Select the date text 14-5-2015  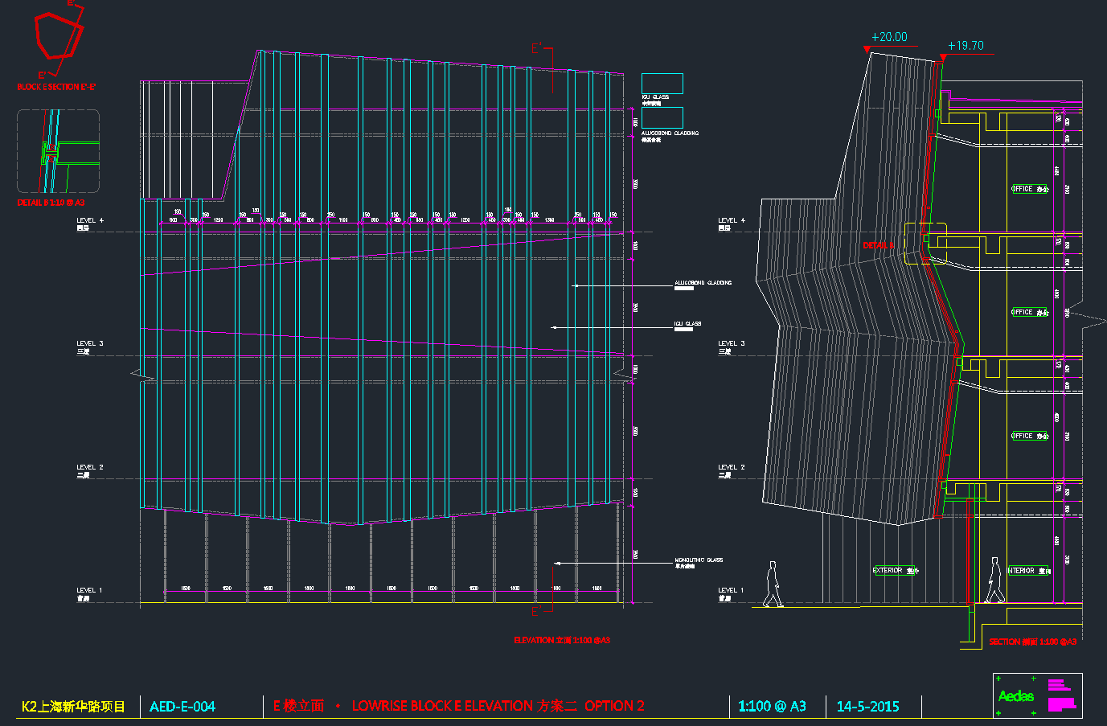click(867, 707)
